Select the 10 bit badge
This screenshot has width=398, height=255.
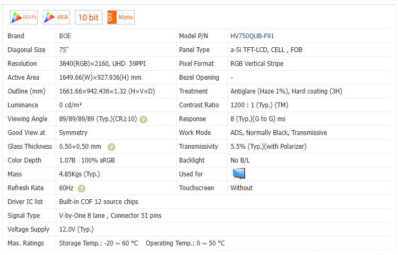coord(89,18)
